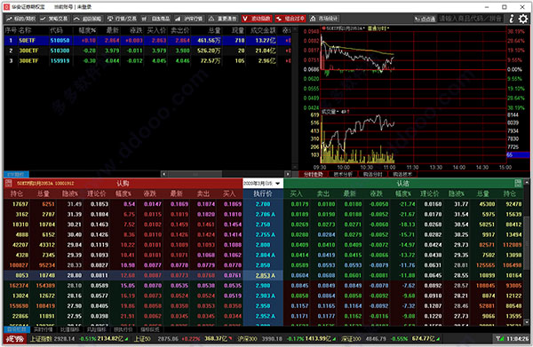Select strike price 2.853 A row
This screenshot has width=533, height=347.
[x=263, y=275]
